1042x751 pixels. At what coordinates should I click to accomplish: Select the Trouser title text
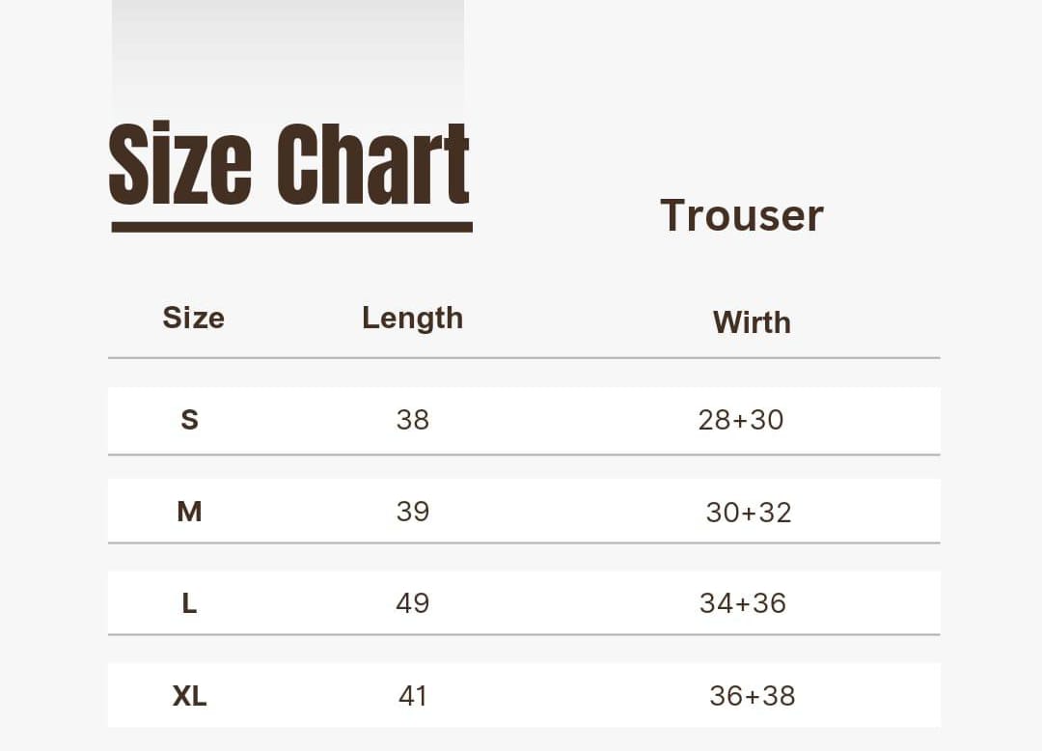coord(742,215)
